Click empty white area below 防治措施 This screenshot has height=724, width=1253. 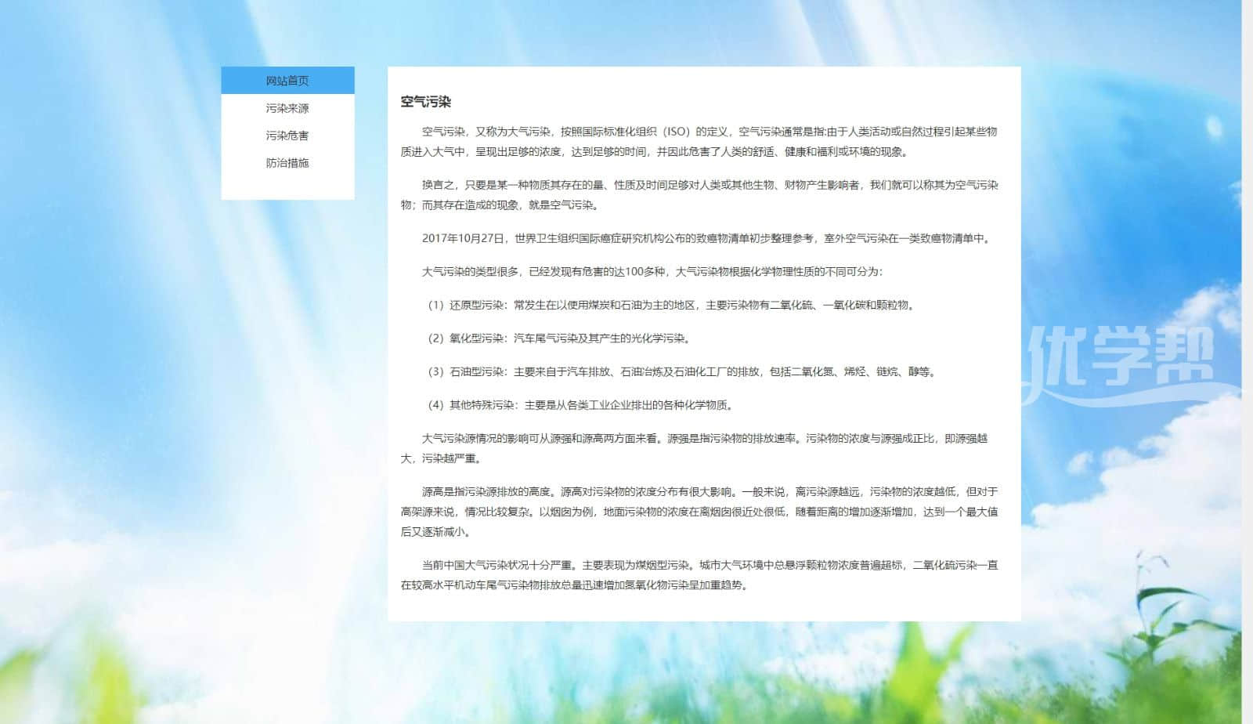pos(287,186)
